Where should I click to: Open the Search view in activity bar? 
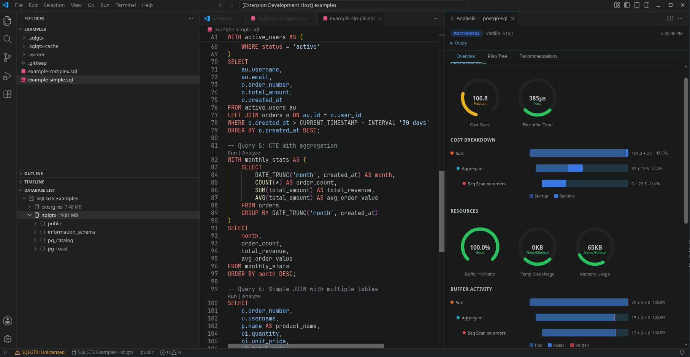pyautogui.click(x=8, y=39)
